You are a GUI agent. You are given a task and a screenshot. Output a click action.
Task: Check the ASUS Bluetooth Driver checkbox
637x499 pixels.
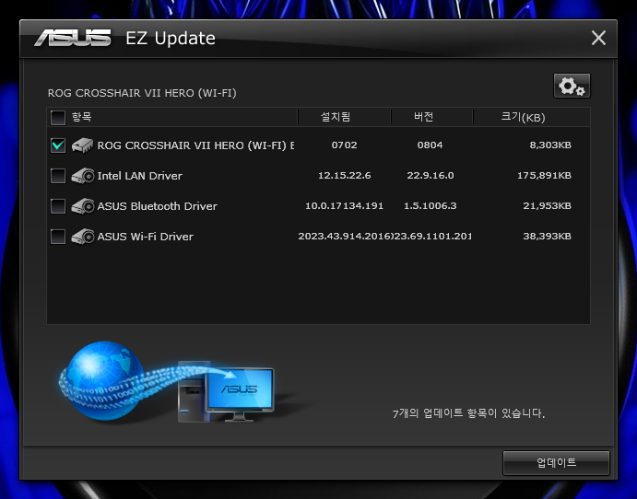pos(58,206)
